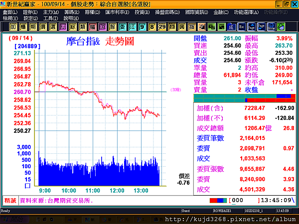Click the 櫃 (OTC market) toolbar icon
Screen dimensions: 299x224
23,27
